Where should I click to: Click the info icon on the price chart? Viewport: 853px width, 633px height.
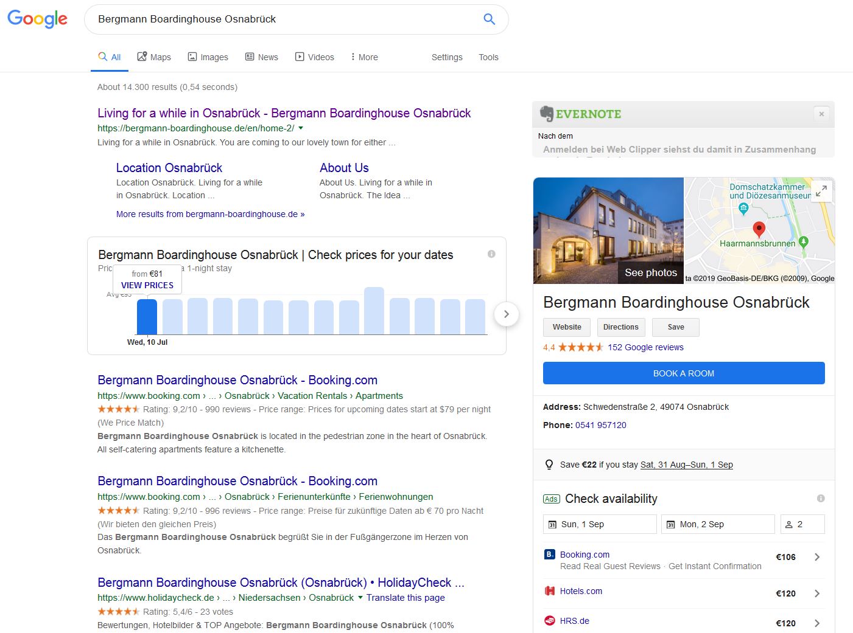tap(491, 254)
